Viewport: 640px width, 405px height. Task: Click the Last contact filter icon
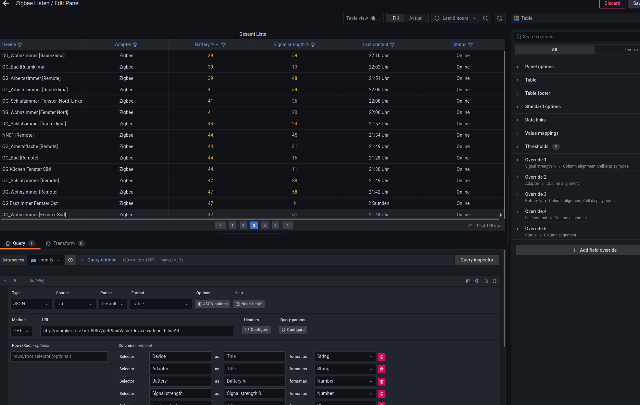[392, 45]
